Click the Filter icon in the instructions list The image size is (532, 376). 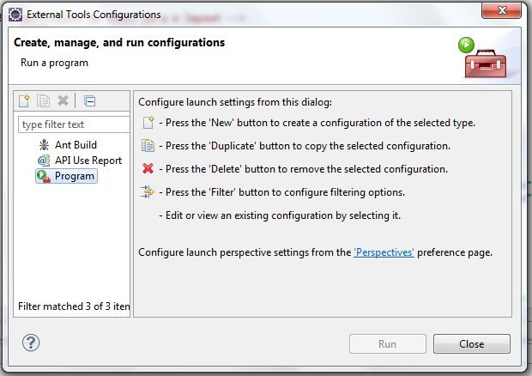[148, 192]
